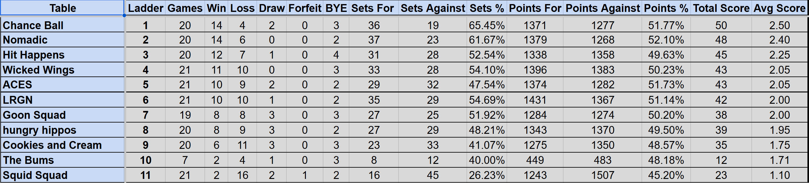Select ACES' Sets Against value 32
Viewport: 809px width, 183px height.
[432, 85]
